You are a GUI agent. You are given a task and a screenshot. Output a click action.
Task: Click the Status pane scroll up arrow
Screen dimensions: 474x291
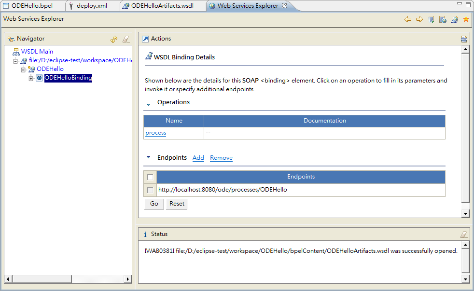tap(465, 245)
